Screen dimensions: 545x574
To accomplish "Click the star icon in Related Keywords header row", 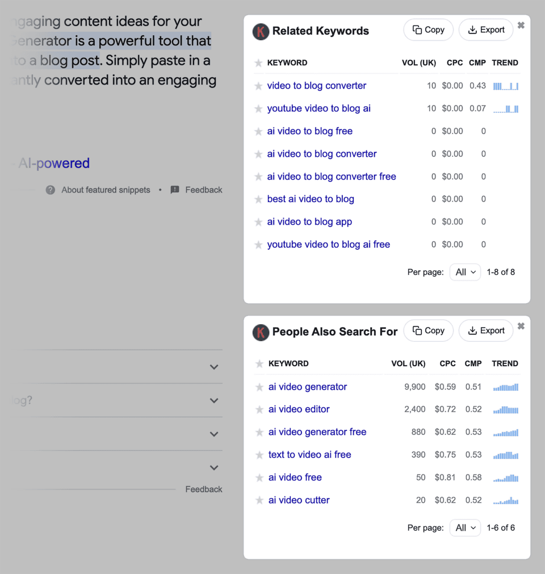I will pos(258,63).
